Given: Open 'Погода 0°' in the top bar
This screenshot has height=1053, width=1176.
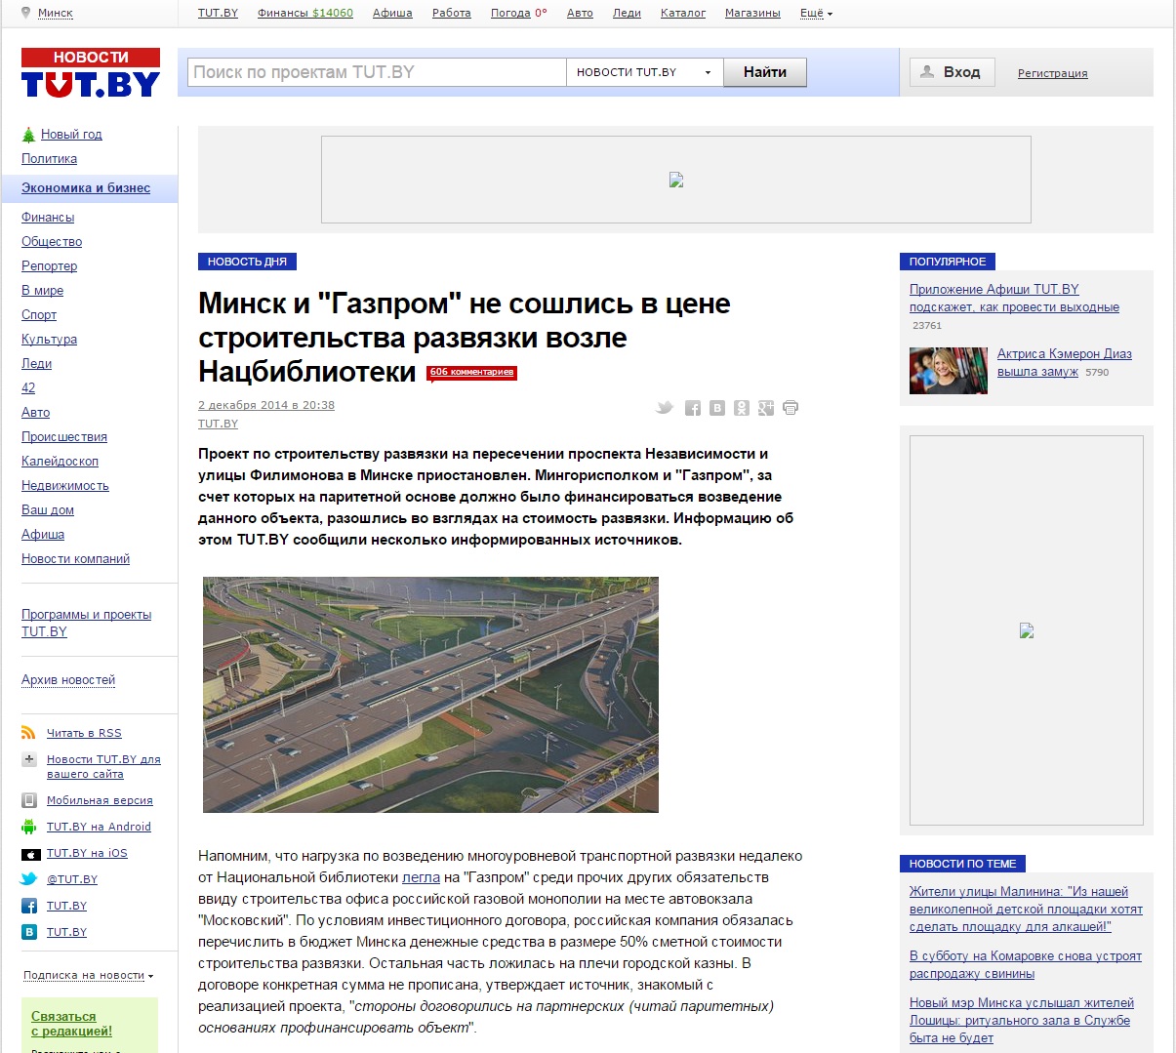Looking at the screenshot, I should tap(519, 13).
